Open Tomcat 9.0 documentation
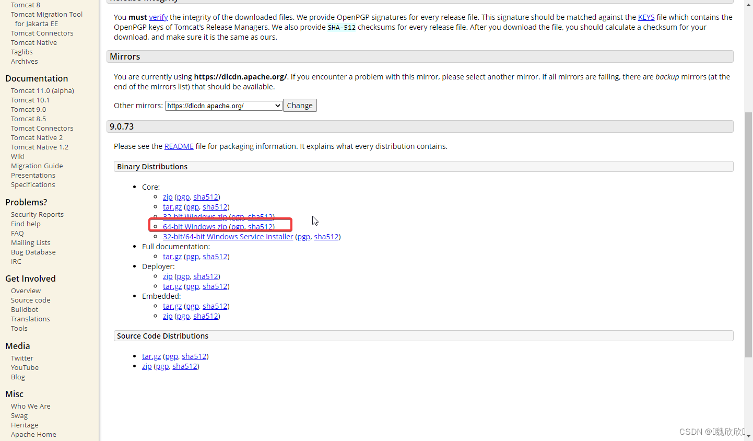 29,109
